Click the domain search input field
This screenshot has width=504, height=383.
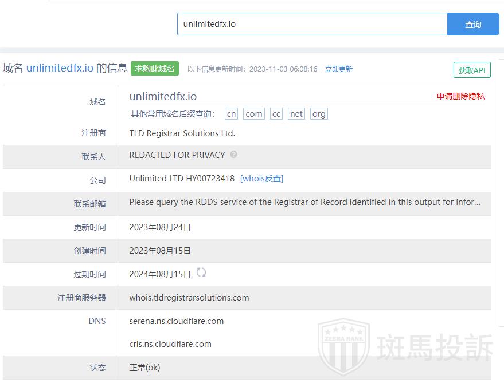click(312, 24)
